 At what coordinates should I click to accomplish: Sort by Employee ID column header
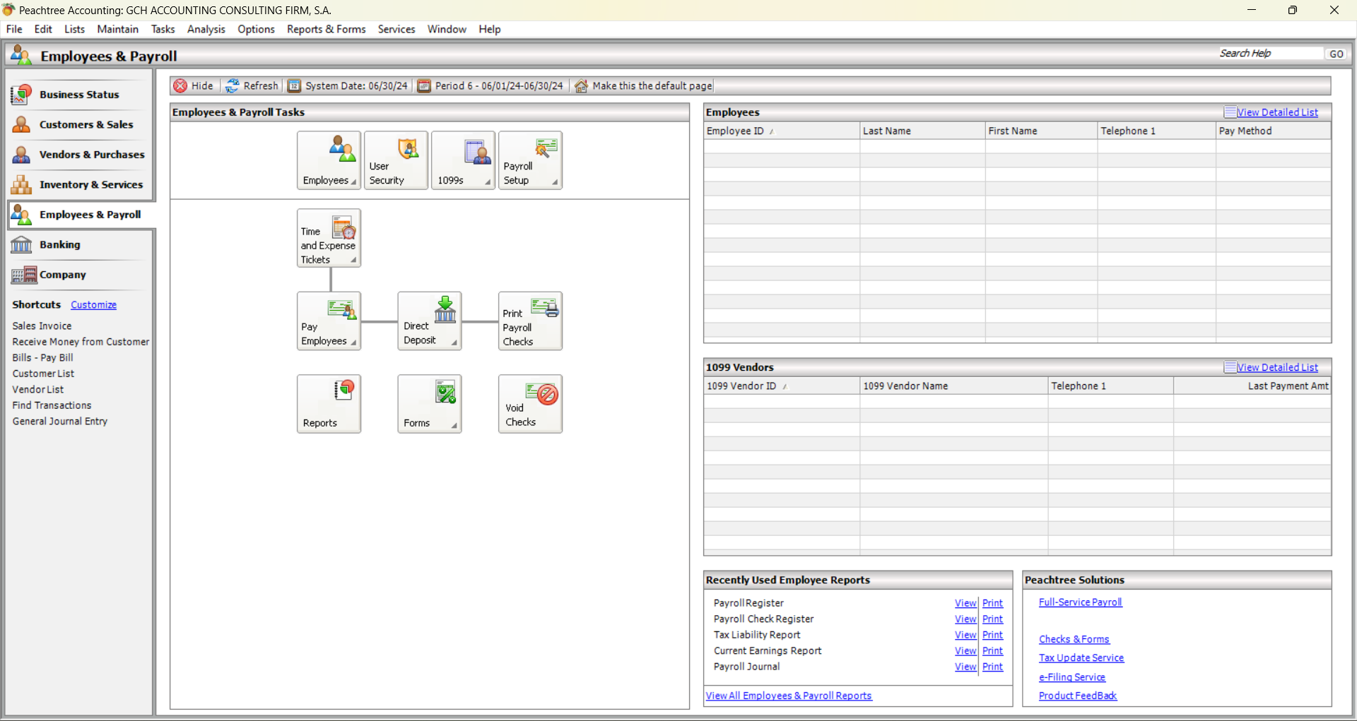(782, 131)
